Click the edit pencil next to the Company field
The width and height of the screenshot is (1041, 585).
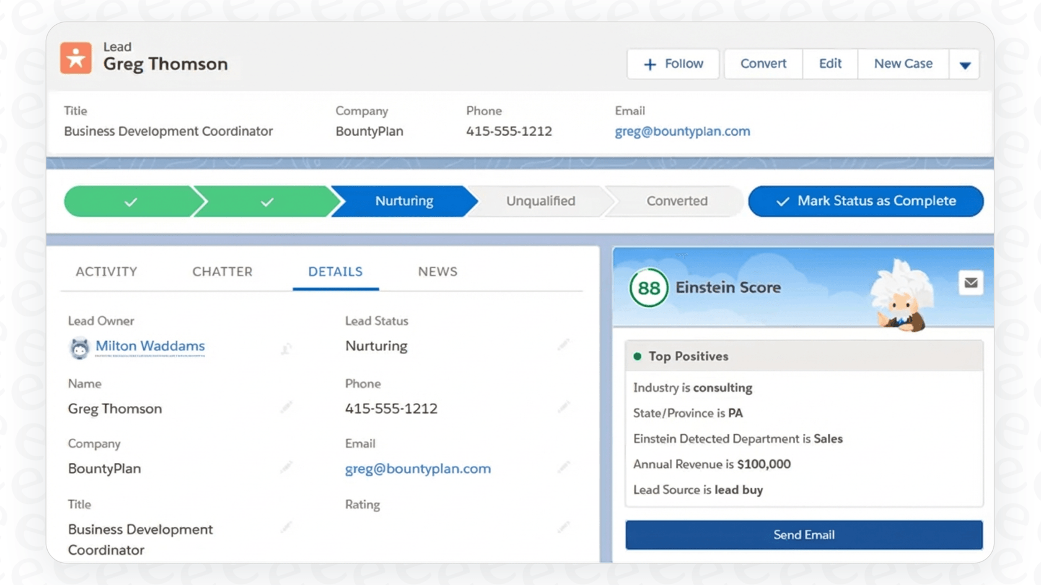(x=287, y=467)
